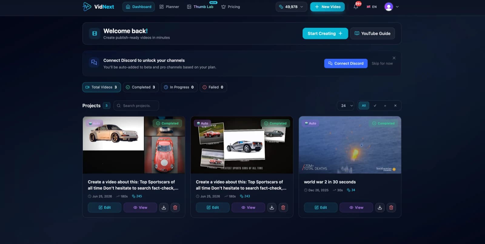The image size is (485, 244).
Task: Download the first sportscars project (245)
Action: 164,207
